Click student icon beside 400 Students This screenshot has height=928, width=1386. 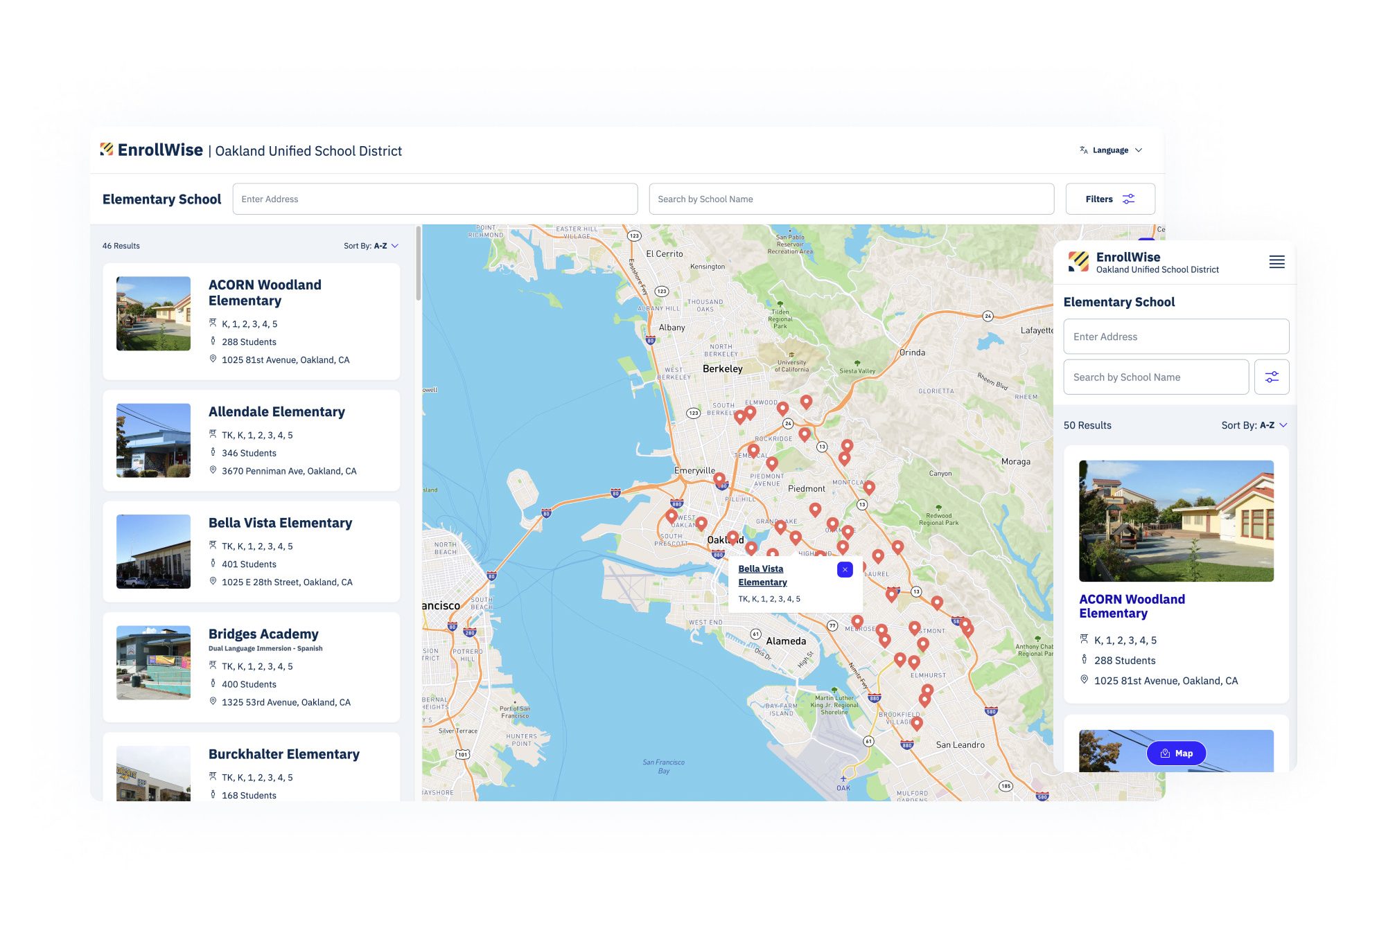[213, 684]
